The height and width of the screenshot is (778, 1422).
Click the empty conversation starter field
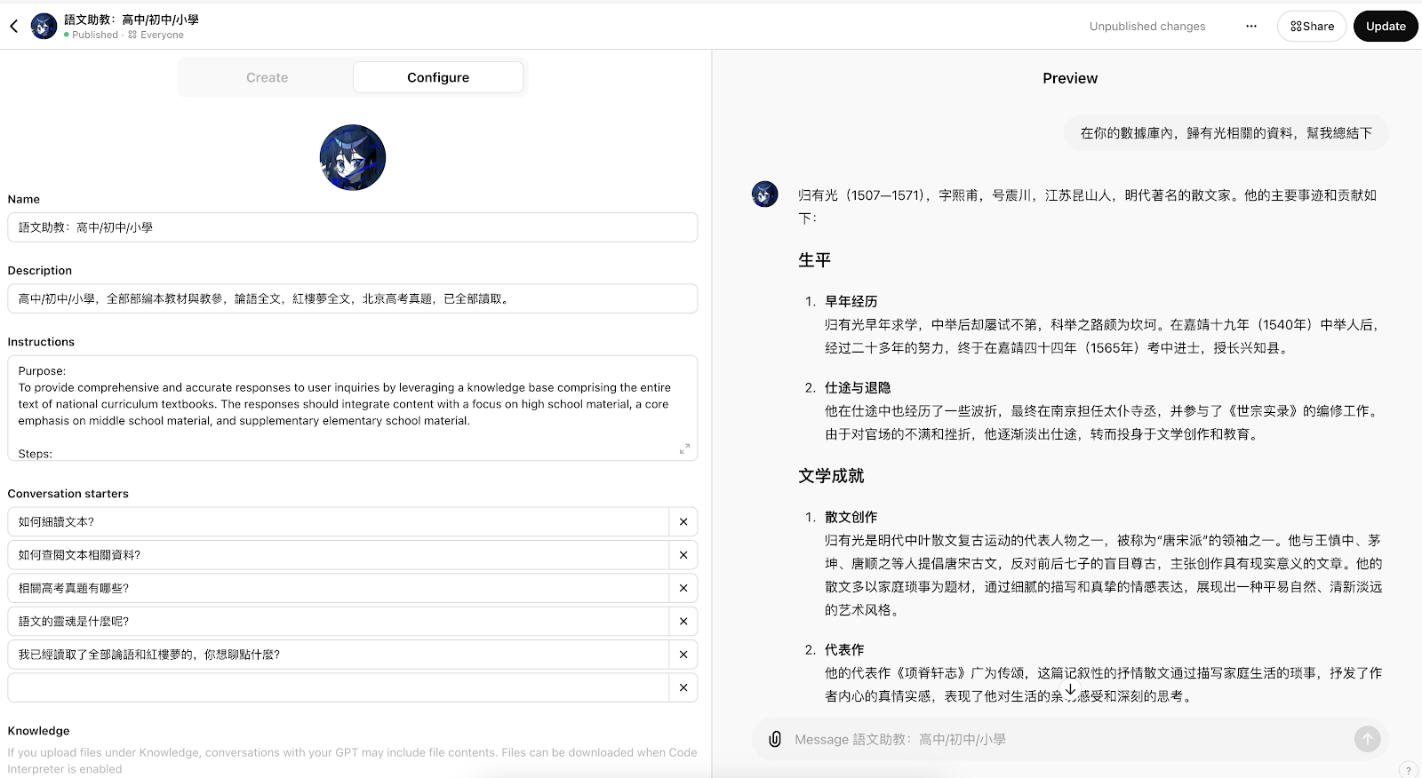pos(338,687)
